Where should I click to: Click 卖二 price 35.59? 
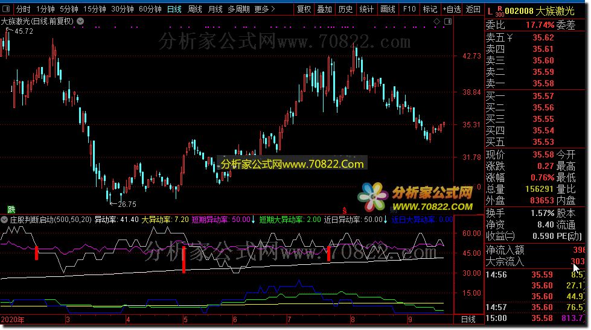pyautogui.click(x=543, y=72)
